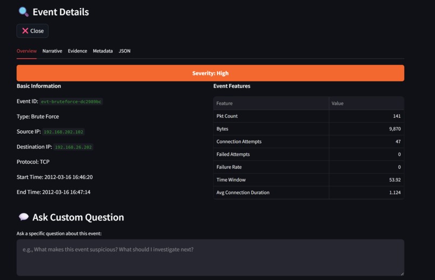Select destination IP 192.168.26.202
Screen dimensions: 435x280
(x=73, y=147)
